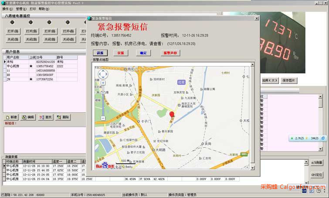Screen dimensions: 329x198
Task: Click the online star for JM user
Action: coord(31,79)
